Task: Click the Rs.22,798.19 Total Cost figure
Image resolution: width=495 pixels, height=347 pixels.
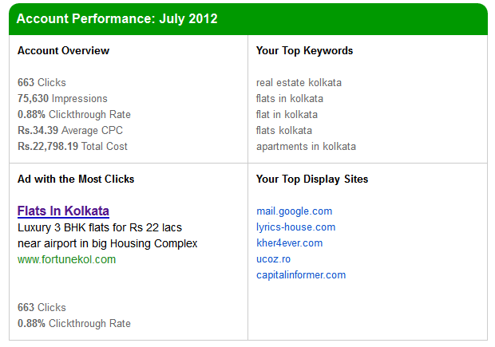Action: coord(73,146)
